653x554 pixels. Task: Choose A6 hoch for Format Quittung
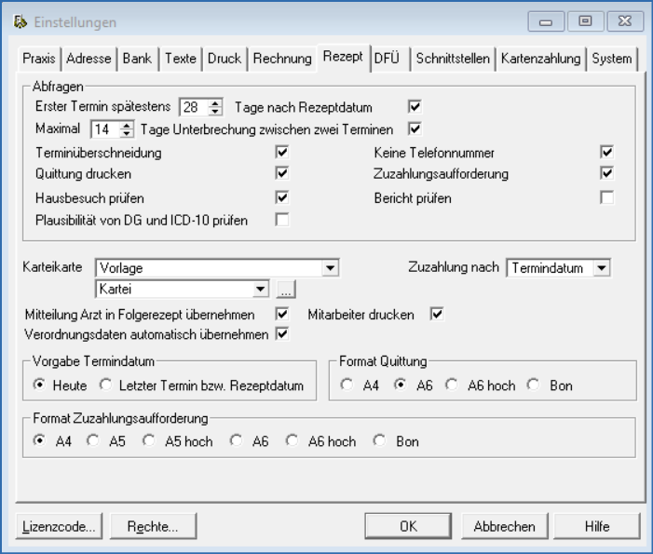(x=452, y=385)
